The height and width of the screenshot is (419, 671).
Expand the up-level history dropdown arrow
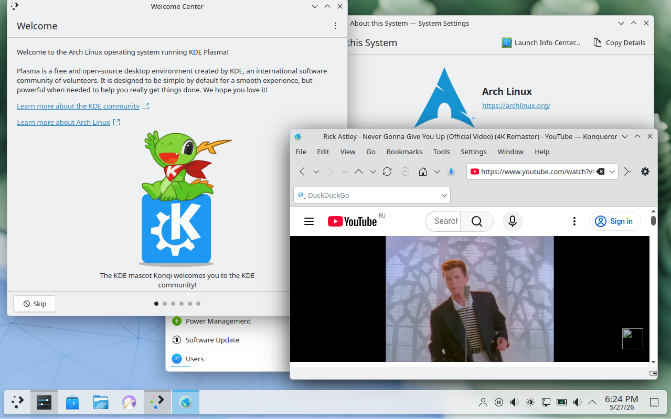coord(373,171)
